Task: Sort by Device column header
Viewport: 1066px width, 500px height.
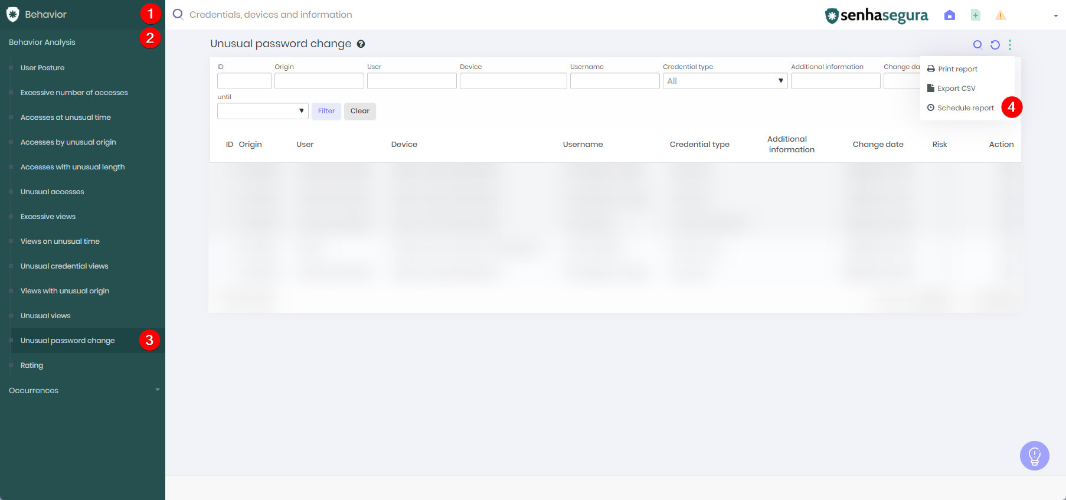Action: tap(404, 144)
